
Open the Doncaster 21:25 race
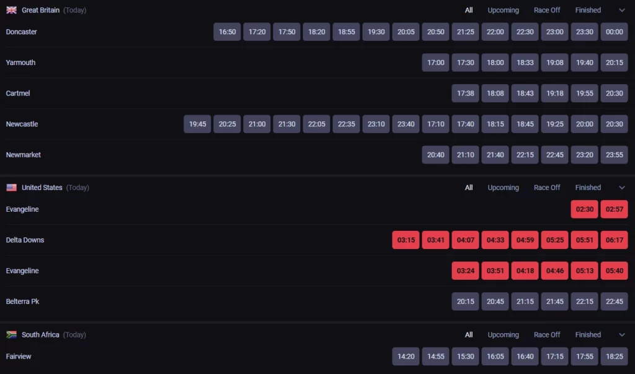[x=465, y=32]
